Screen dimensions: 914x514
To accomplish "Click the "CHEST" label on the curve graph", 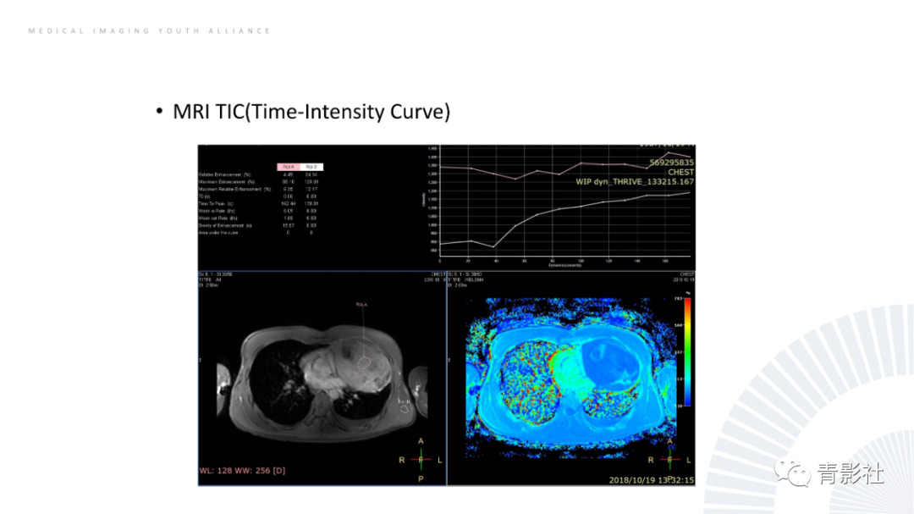I will tap(680, 172).
